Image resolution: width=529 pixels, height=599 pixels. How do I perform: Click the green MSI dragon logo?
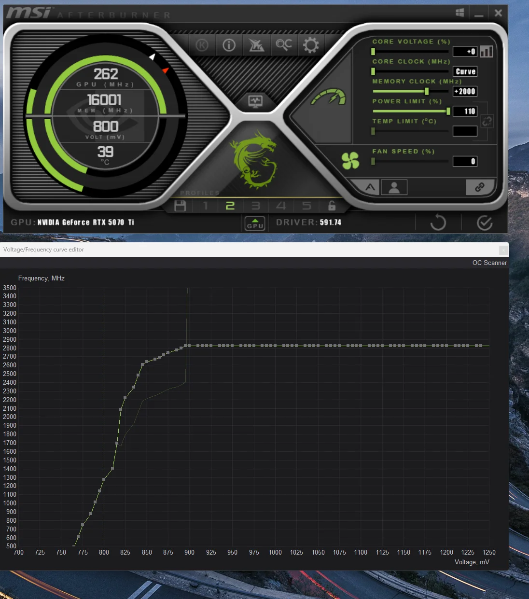point(255,159)
